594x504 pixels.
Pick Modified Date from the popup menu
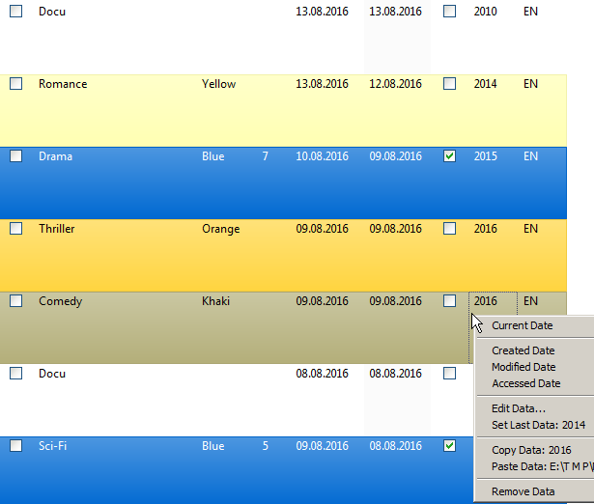523,367
